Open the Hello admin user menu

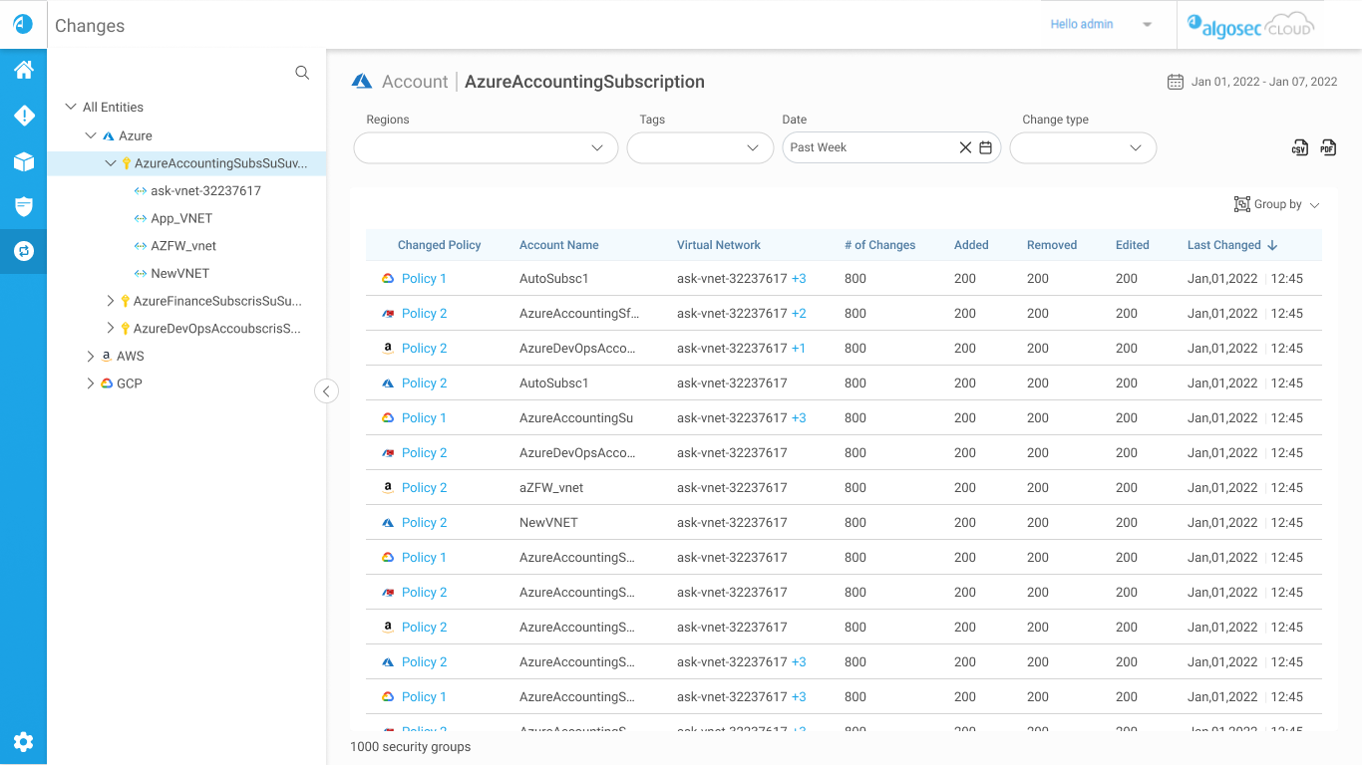coord(1101,24)
